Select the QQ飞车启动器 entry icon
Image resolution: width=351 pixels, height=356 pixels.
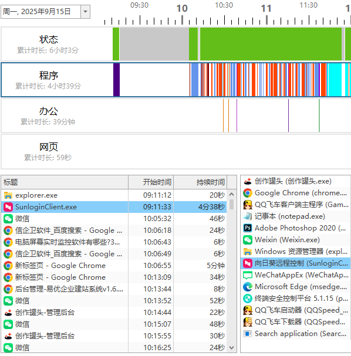pos(248,310)
